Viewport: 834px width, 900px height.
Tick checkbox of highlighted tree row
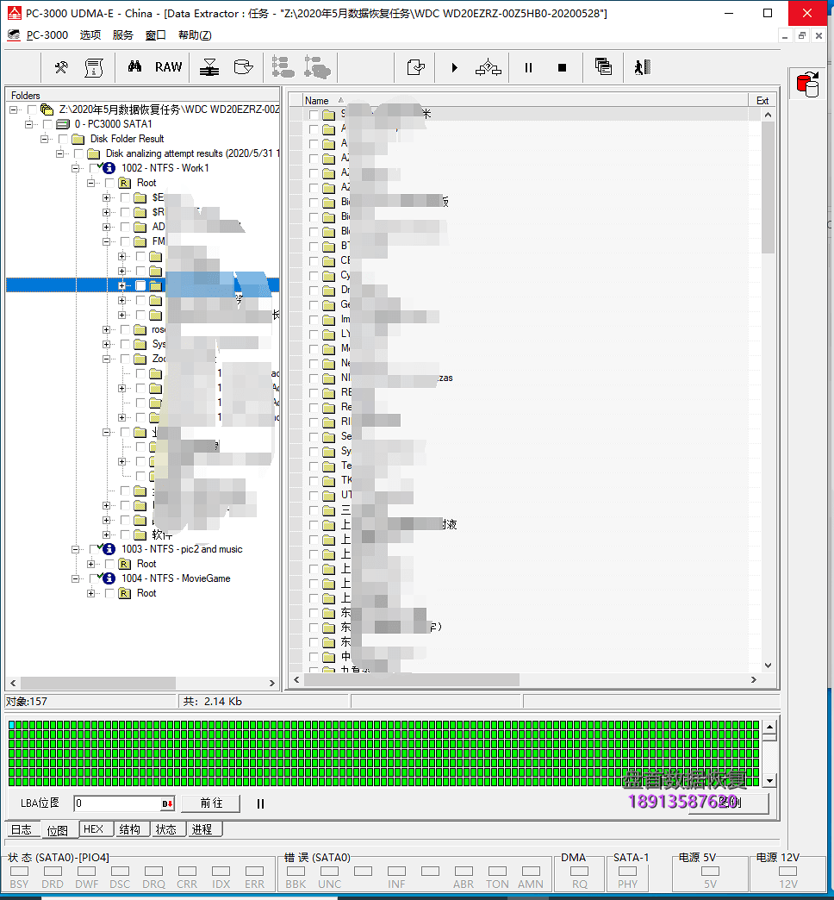[140, 285]
